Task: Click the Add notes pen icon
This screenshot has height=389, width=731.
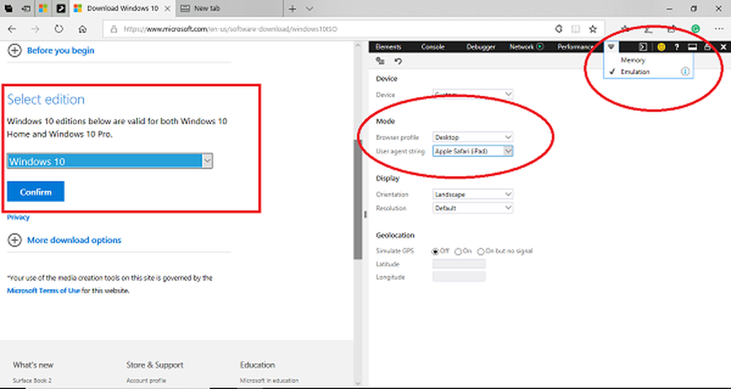Action: (x=648, y=29)
